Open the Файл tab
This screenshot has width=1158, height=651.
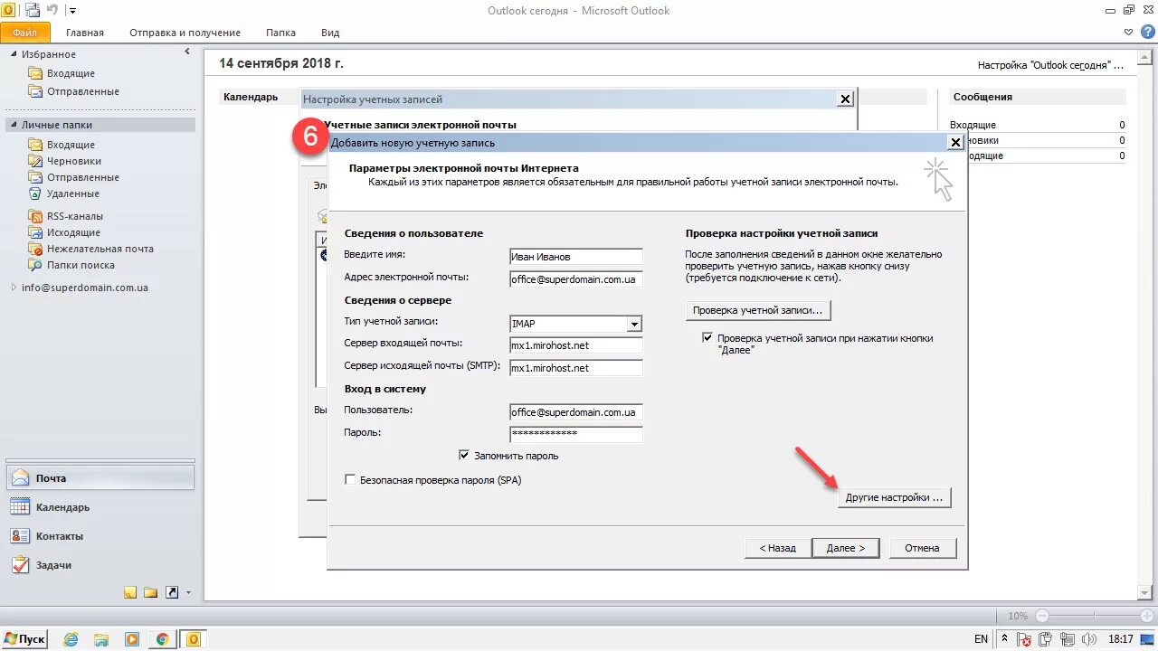pos(24,33)
